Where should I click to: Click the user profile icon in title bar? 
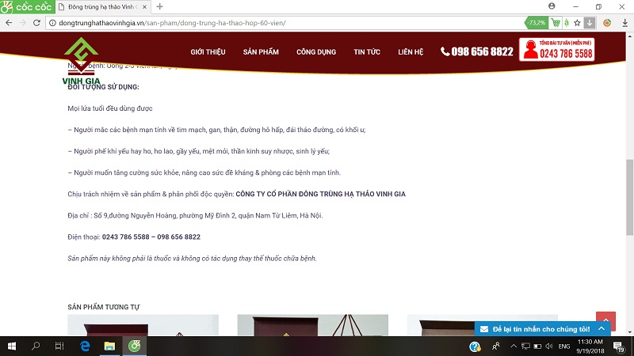552,6
